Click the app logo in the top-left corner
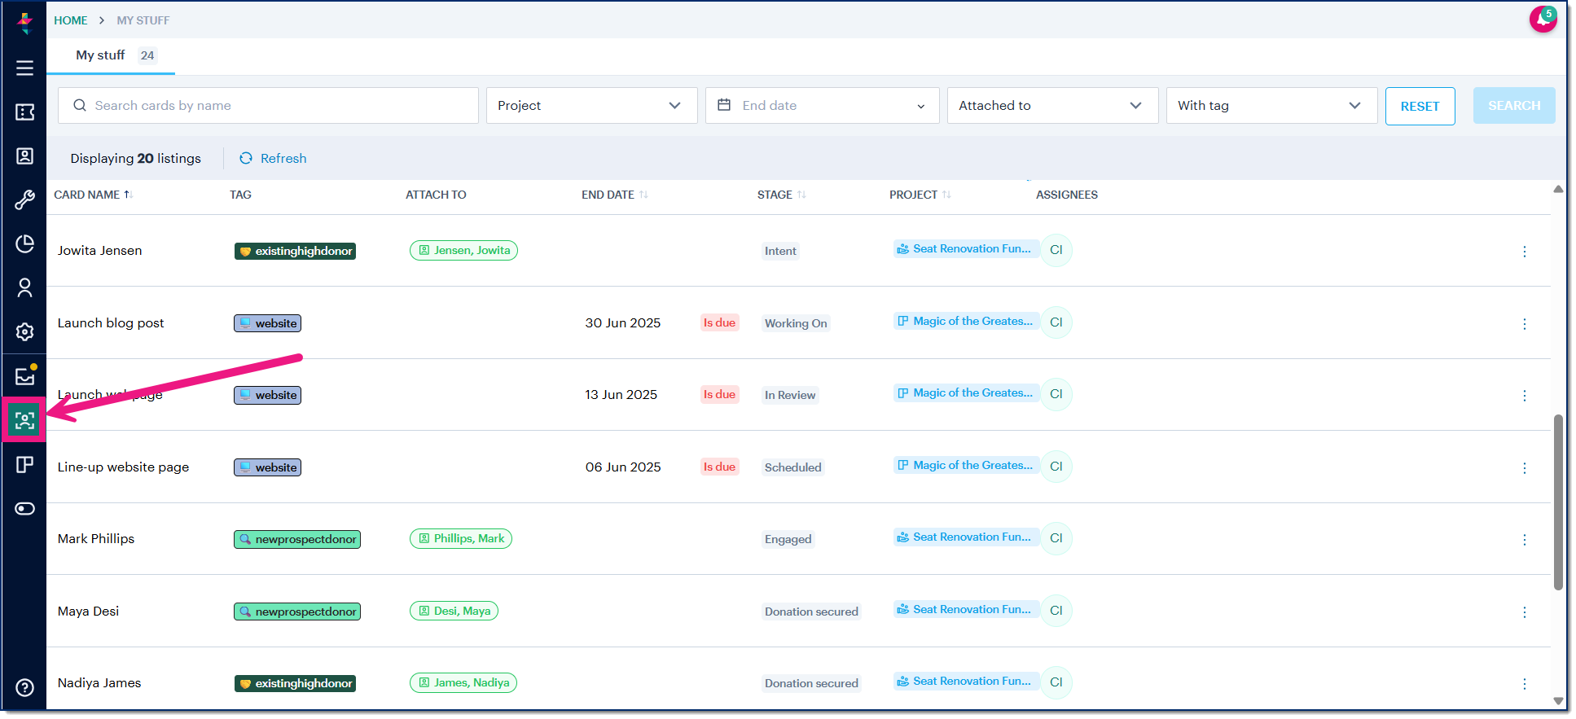The image size is (1576, 719). click(24, 22)
